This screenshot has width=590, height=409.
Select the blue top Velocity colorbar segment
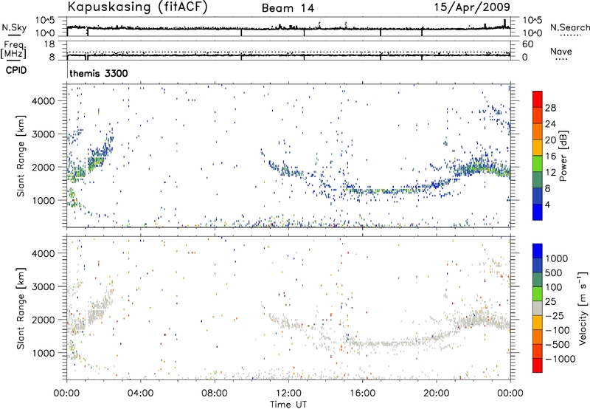[x=538, y=250]
